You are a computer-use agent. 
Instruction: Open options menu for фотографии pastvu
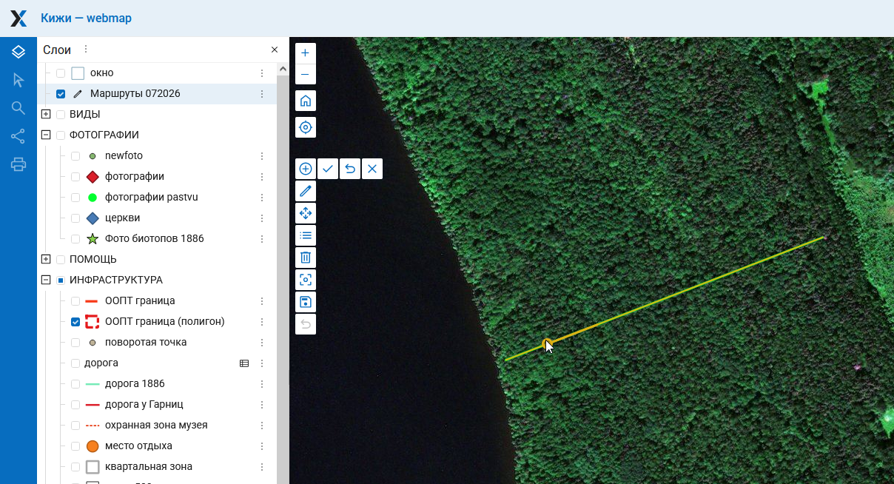tap(262, 198)
